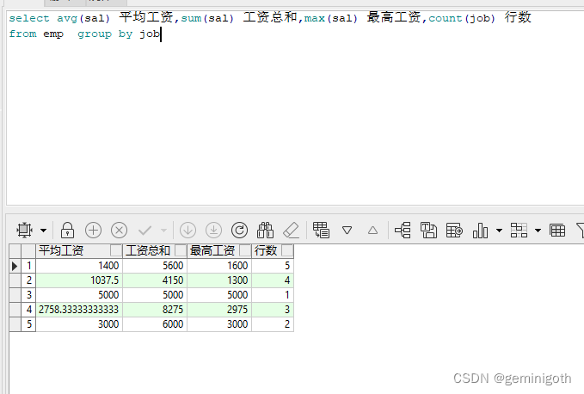The width and height of the screenshot is (584, 394).
Task: Click in the SQL editor after 'job'
Action: pyautogui.click(x=161, y=34)
